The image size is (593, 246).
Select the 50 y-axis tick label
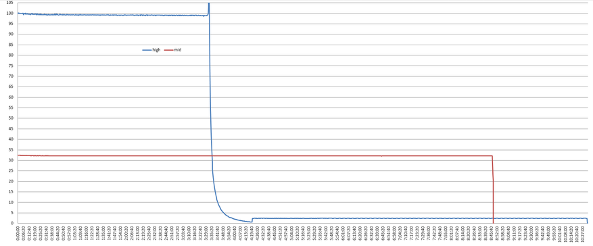tap(10, 118)
